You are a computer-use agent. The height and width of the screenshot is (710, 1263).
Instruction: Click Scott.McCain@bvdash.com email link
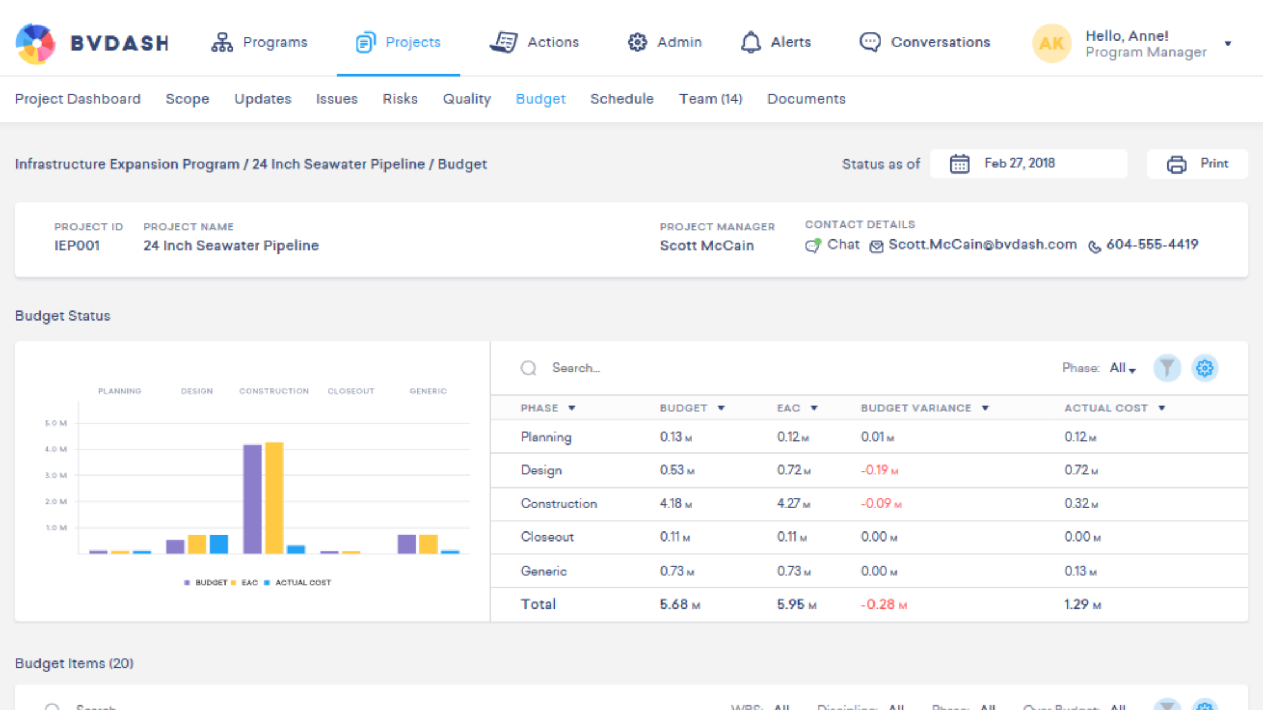(x=982, y=245)
